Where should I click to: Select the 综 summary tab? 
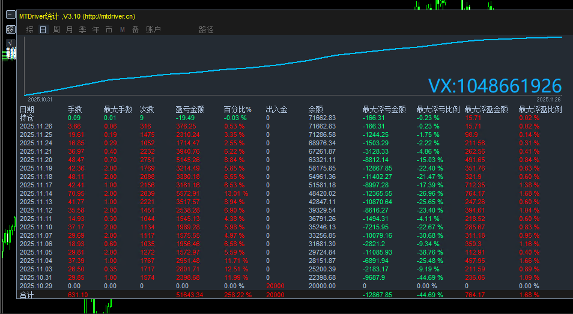pos(29,29)
